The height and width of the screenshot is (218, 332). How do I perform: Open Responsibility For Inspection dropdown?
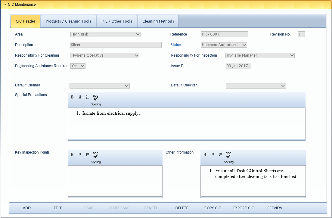[260, 55]
